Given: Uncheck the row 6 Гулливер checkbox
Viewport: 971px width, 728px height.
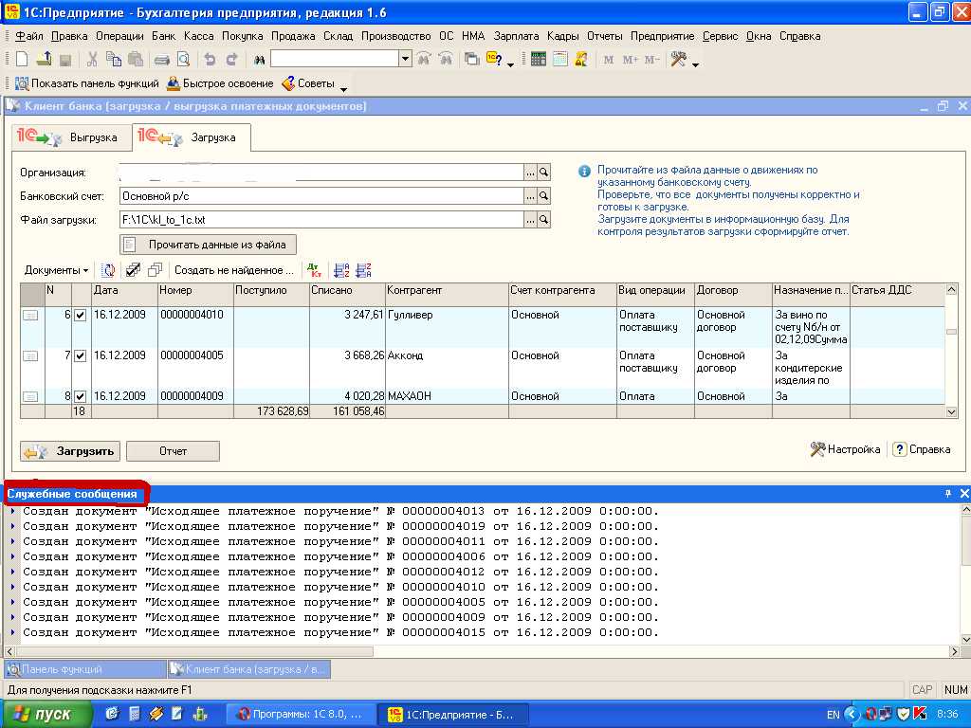Looking at the screenshot, I should [81, 315].
